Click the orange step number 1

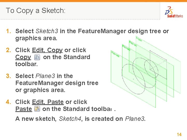coord(9,31)
